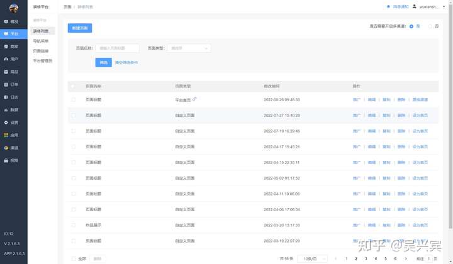The width and height of the screenshot is (453, 264).
Task: Open the 10条/页 page size dropdown
Action: point(312,259)
